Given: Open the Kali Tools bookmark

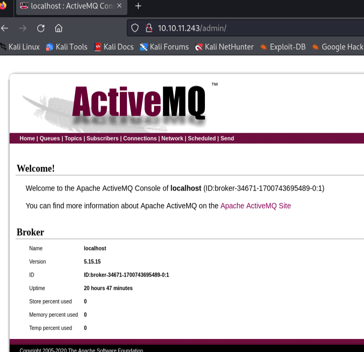Looking at the screenshot, I should (66, 47).
